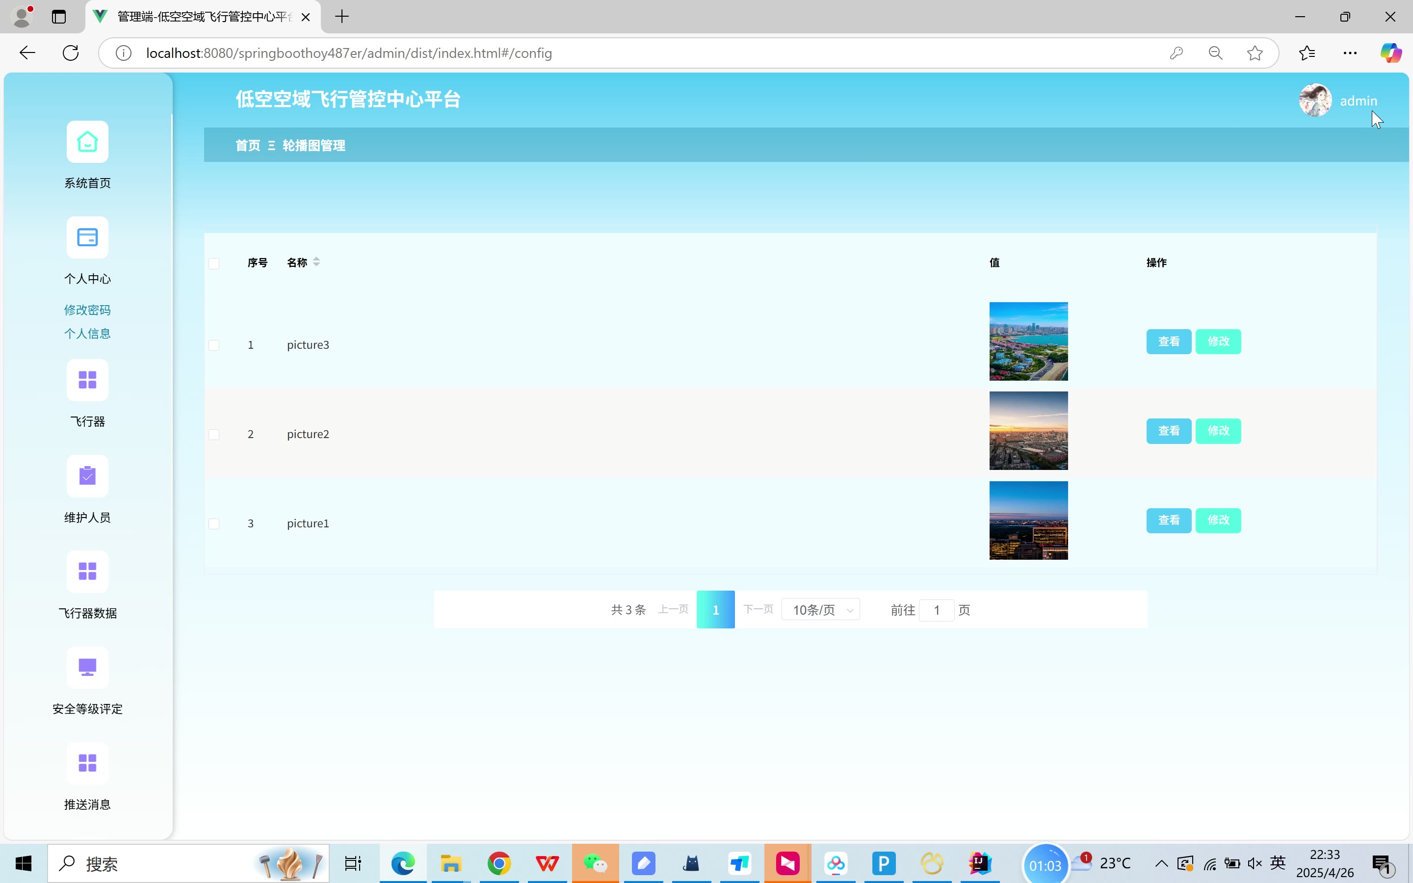Open the admin user menu
Screen dimensions: 1413x883
point(1358,101)
